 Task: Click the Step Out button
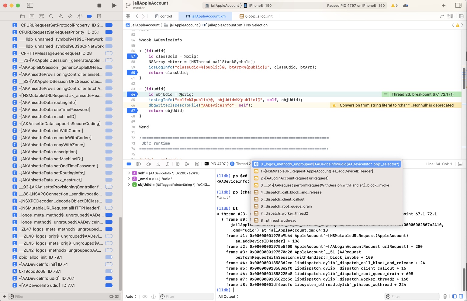pos(168,164)
